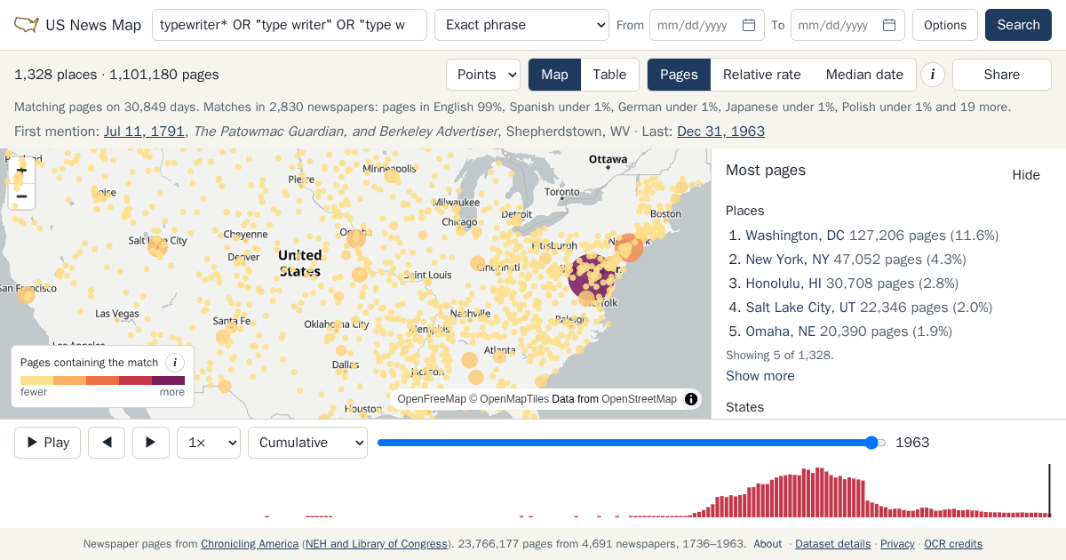Click the info icon beside Median date
The height and width of the screenshot is (560, 1066).
coord(932,75)
